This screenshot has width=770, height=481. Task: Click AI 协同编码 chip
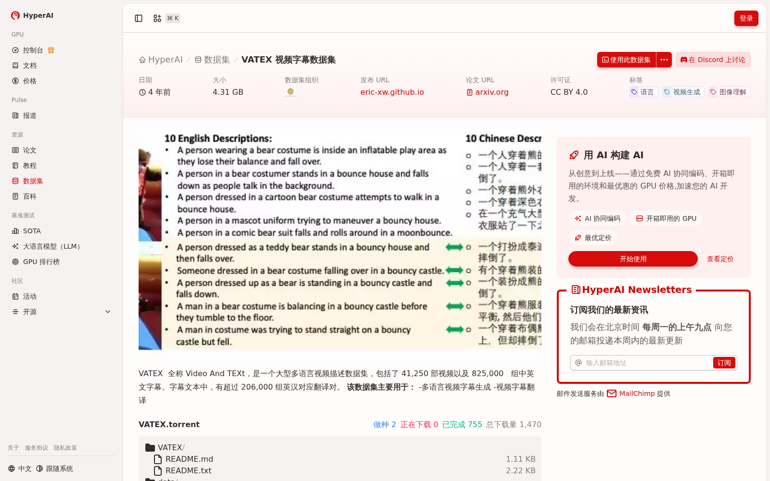(597, 218)
